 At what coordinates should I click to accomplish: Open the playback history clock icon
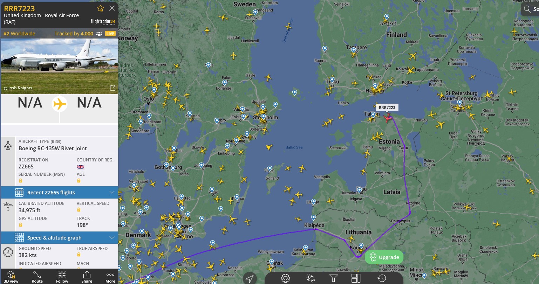(382, 278)
